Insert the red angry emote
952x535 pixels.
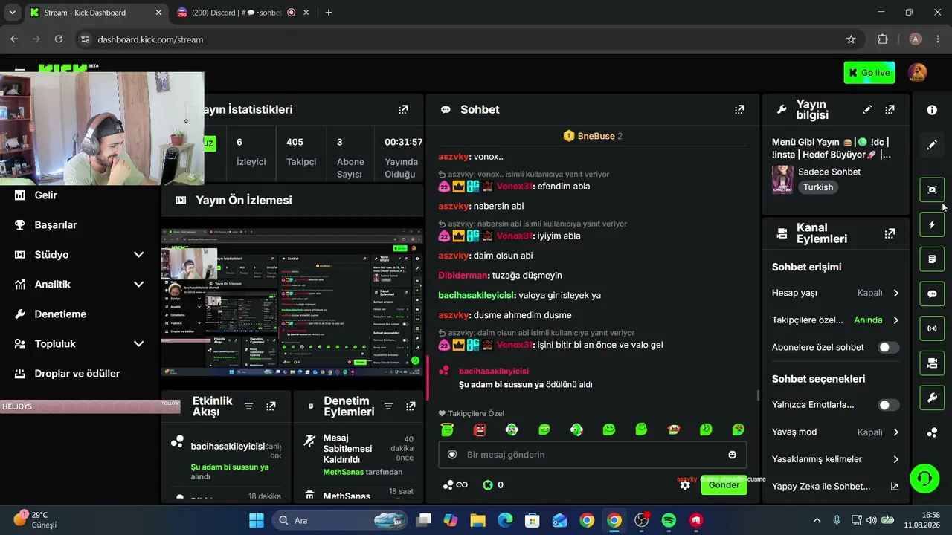click(x=480, y=429)
